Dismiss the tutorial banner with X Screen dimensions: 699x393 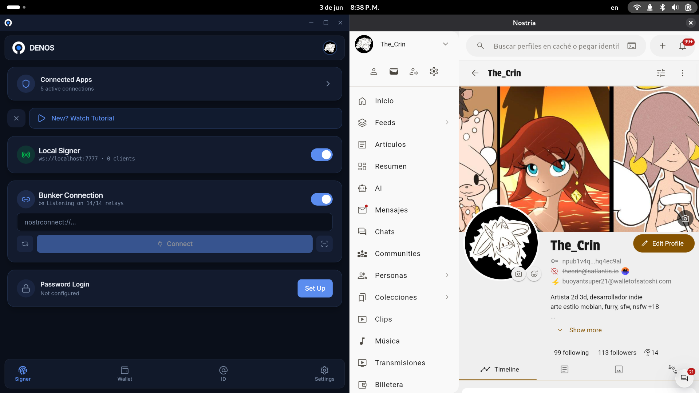(x=16, y=118)
